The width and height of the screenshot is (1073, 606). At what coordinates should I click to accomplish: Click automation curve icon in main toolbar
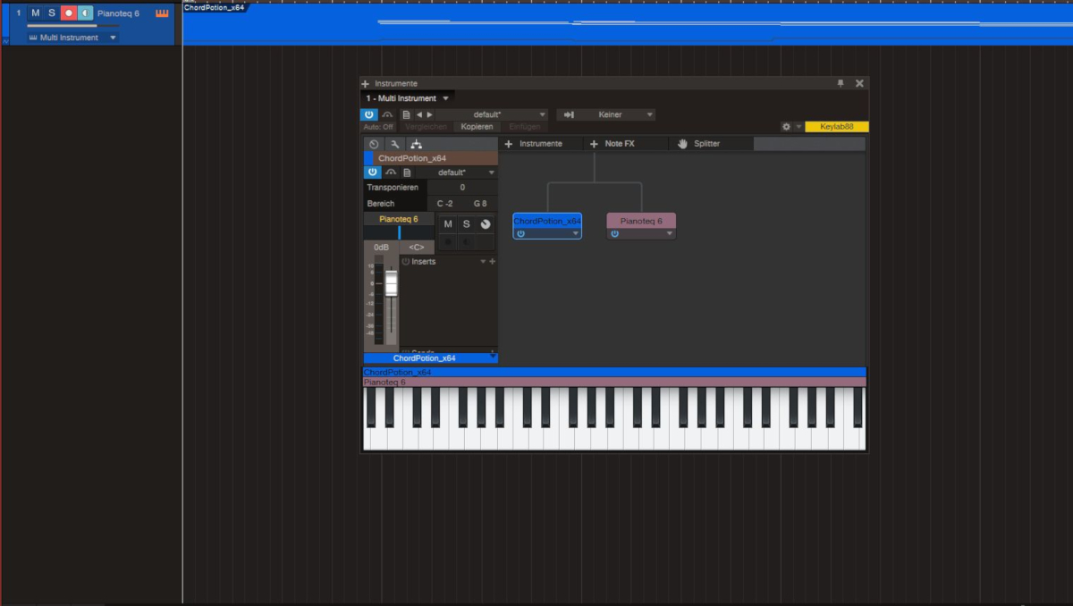click(x=387, y=114)
